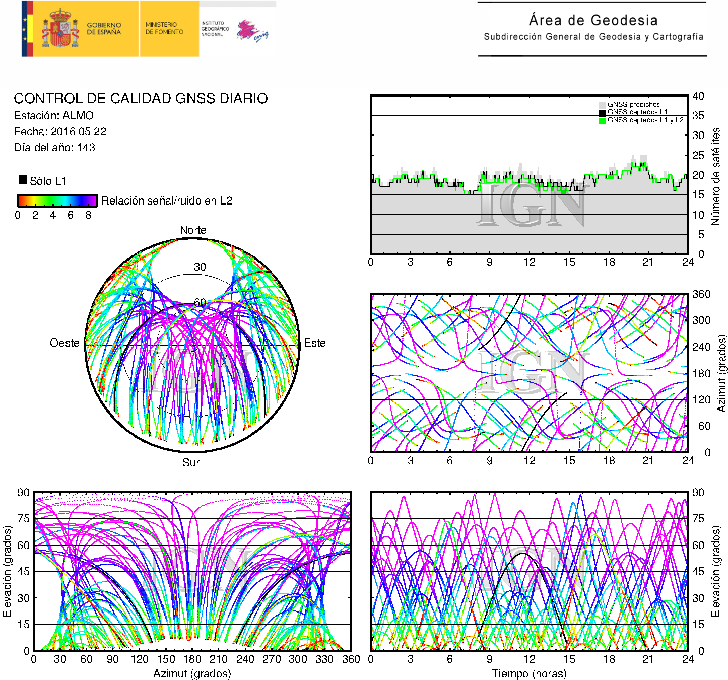Click the Instituto Geográfico Nacional logo text
728x680 pixels.
pyautogui.click(x=215, y=29)
